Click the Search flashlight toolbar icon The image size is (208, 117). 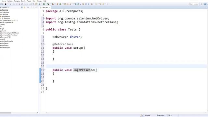tap(70, 4)
